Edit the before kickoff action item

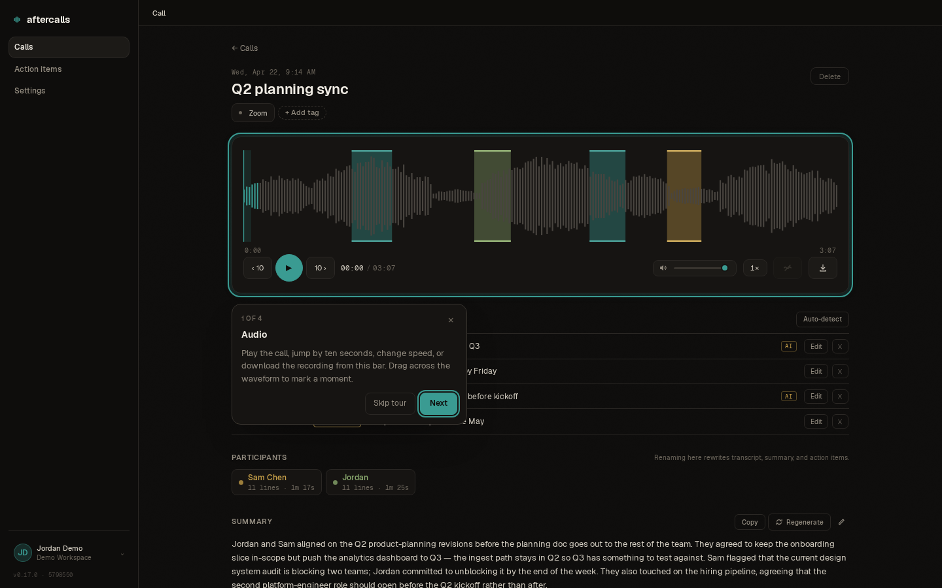coord(816,397)
